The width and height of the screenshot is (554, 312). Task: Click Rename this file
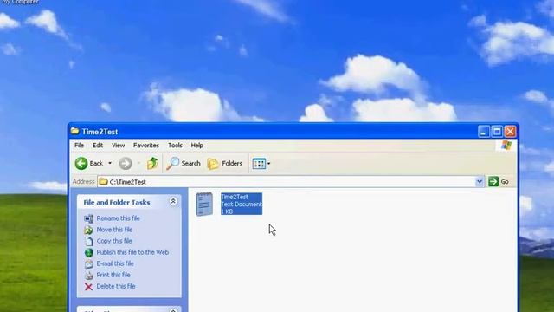tap(118, 218)
